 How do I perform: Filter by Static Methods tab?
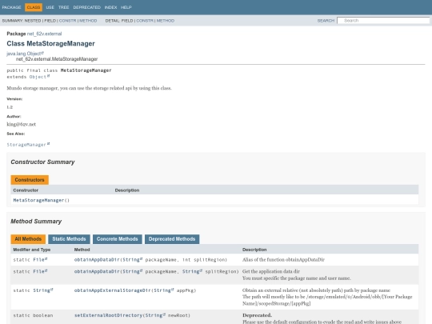pos(69,239)
